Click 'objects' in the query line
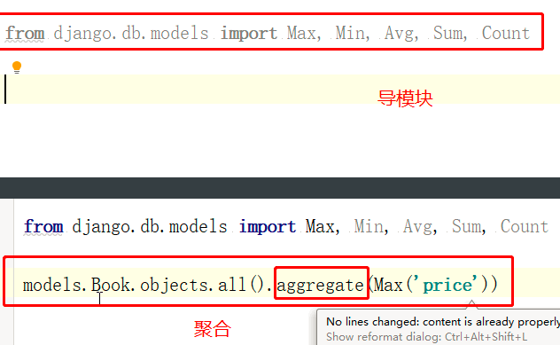 click(x=175, y=286)
